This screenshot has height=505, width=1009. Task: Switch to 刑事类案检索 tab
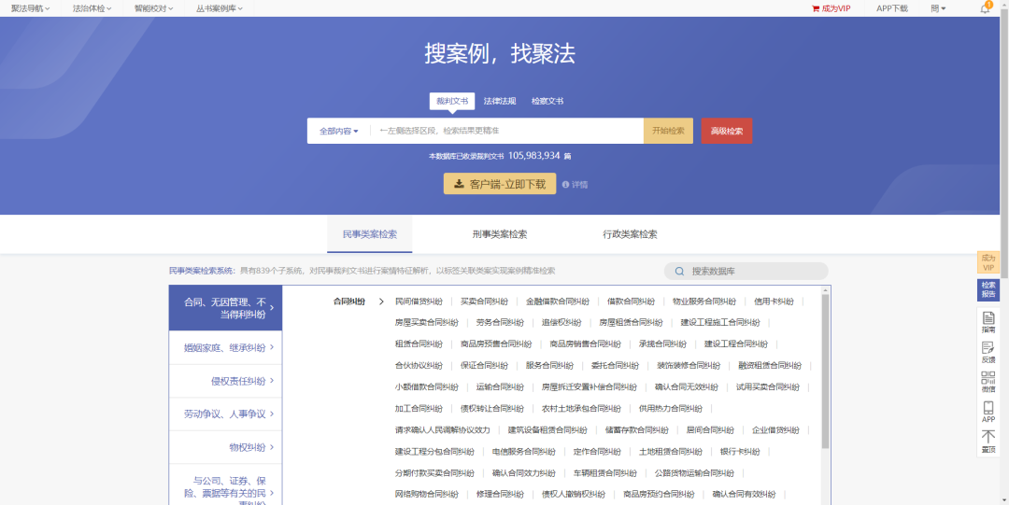pyautogui.click(x=499, y=234)
